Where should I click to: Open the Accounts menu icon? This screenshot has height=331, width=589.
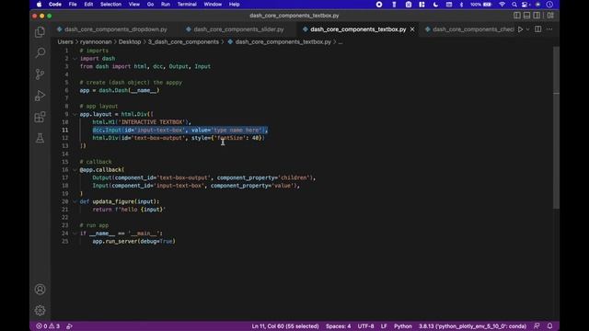(40, 290)
